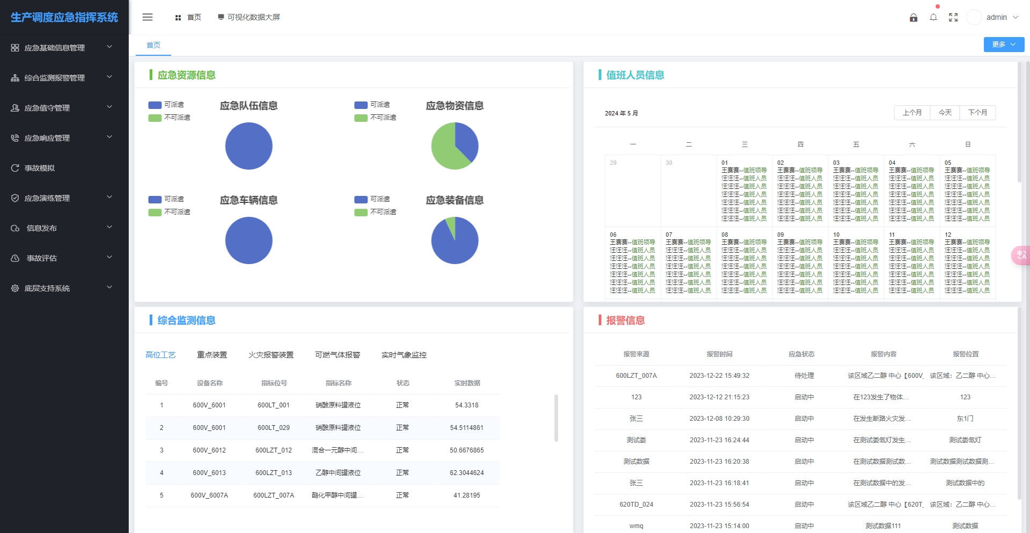1030x533 pixels.
Task: Switch to 高位工艺 monitoring tab
Action: (160, 355)
